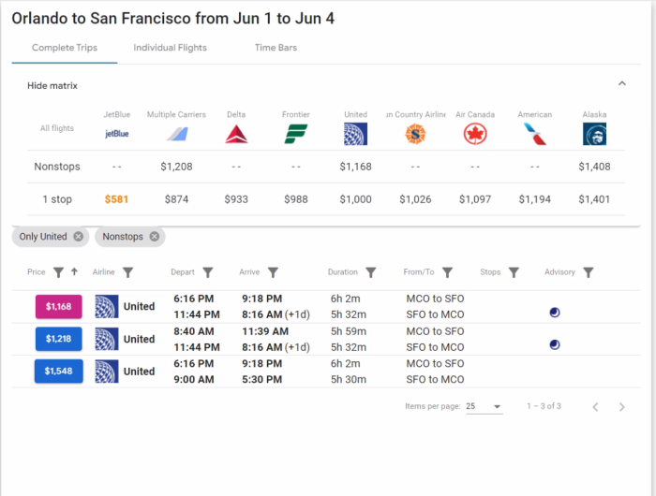Click the Nonstops row label in matrix
The image size is (656, 496).
pos(57,167)
